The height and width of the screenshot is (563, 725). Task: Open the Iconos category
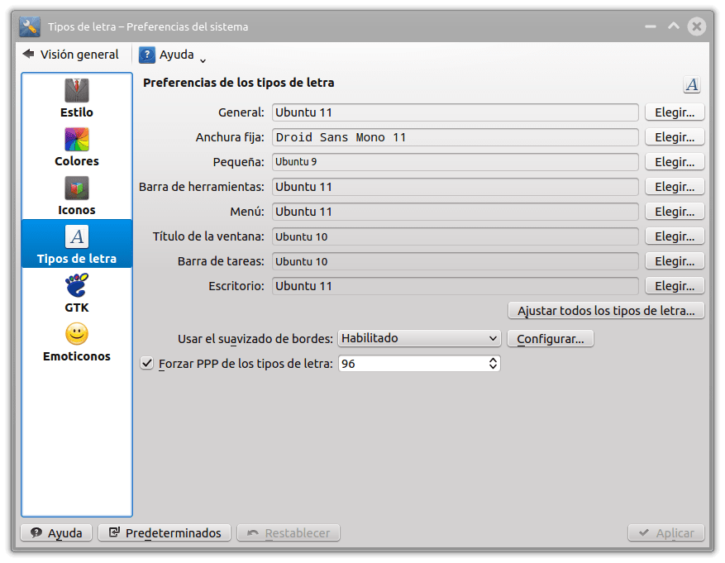[76, 196]
